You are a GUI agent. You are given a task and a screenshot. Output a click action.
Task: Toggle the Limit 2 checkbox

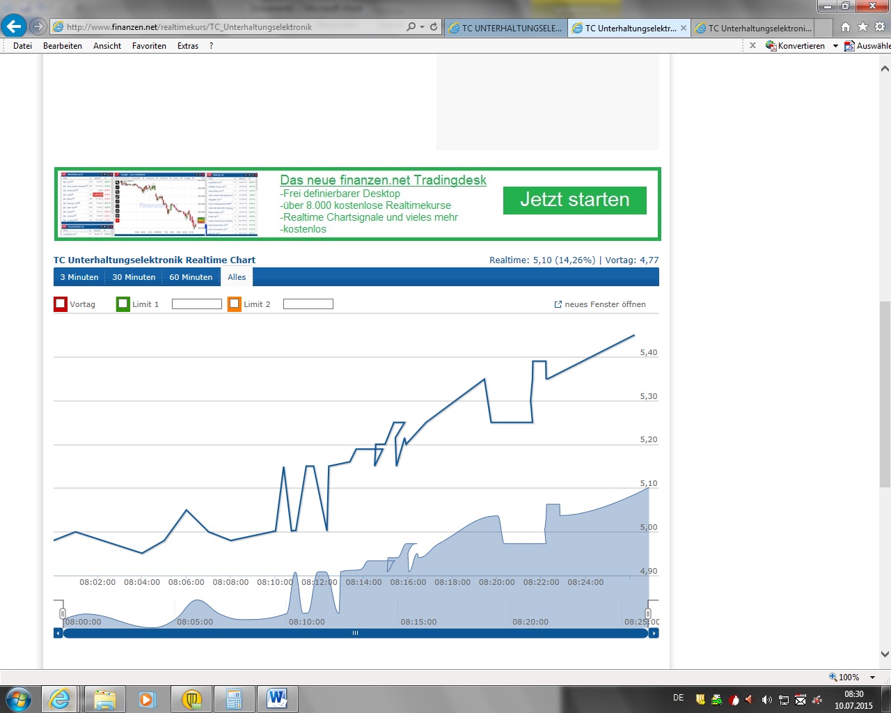pyautogui.click(x=235, y=304)
